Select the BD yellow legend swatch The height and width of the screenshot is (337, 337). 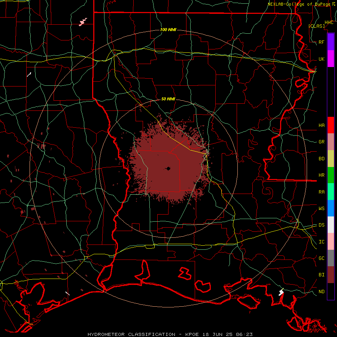[x=331, y=159]
